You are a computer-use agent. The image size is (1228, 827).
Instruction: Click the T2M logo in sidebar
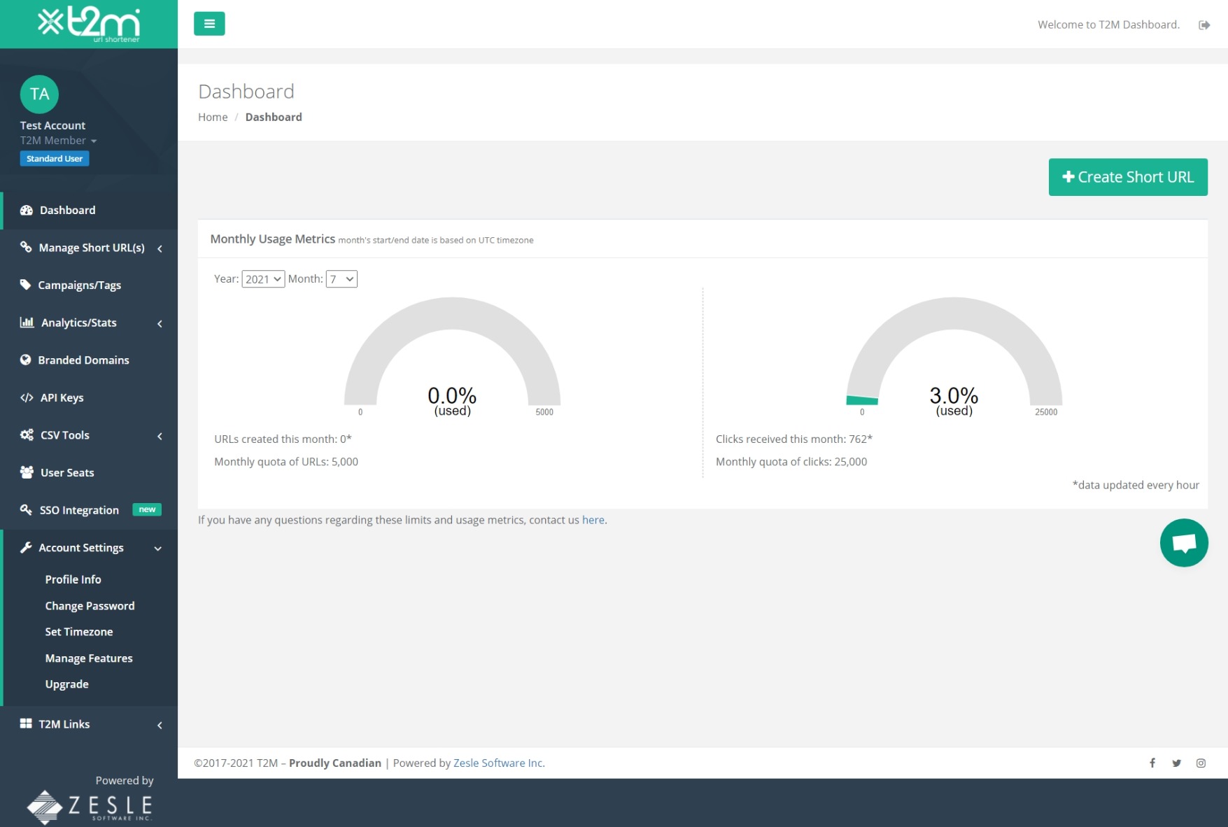89,24
